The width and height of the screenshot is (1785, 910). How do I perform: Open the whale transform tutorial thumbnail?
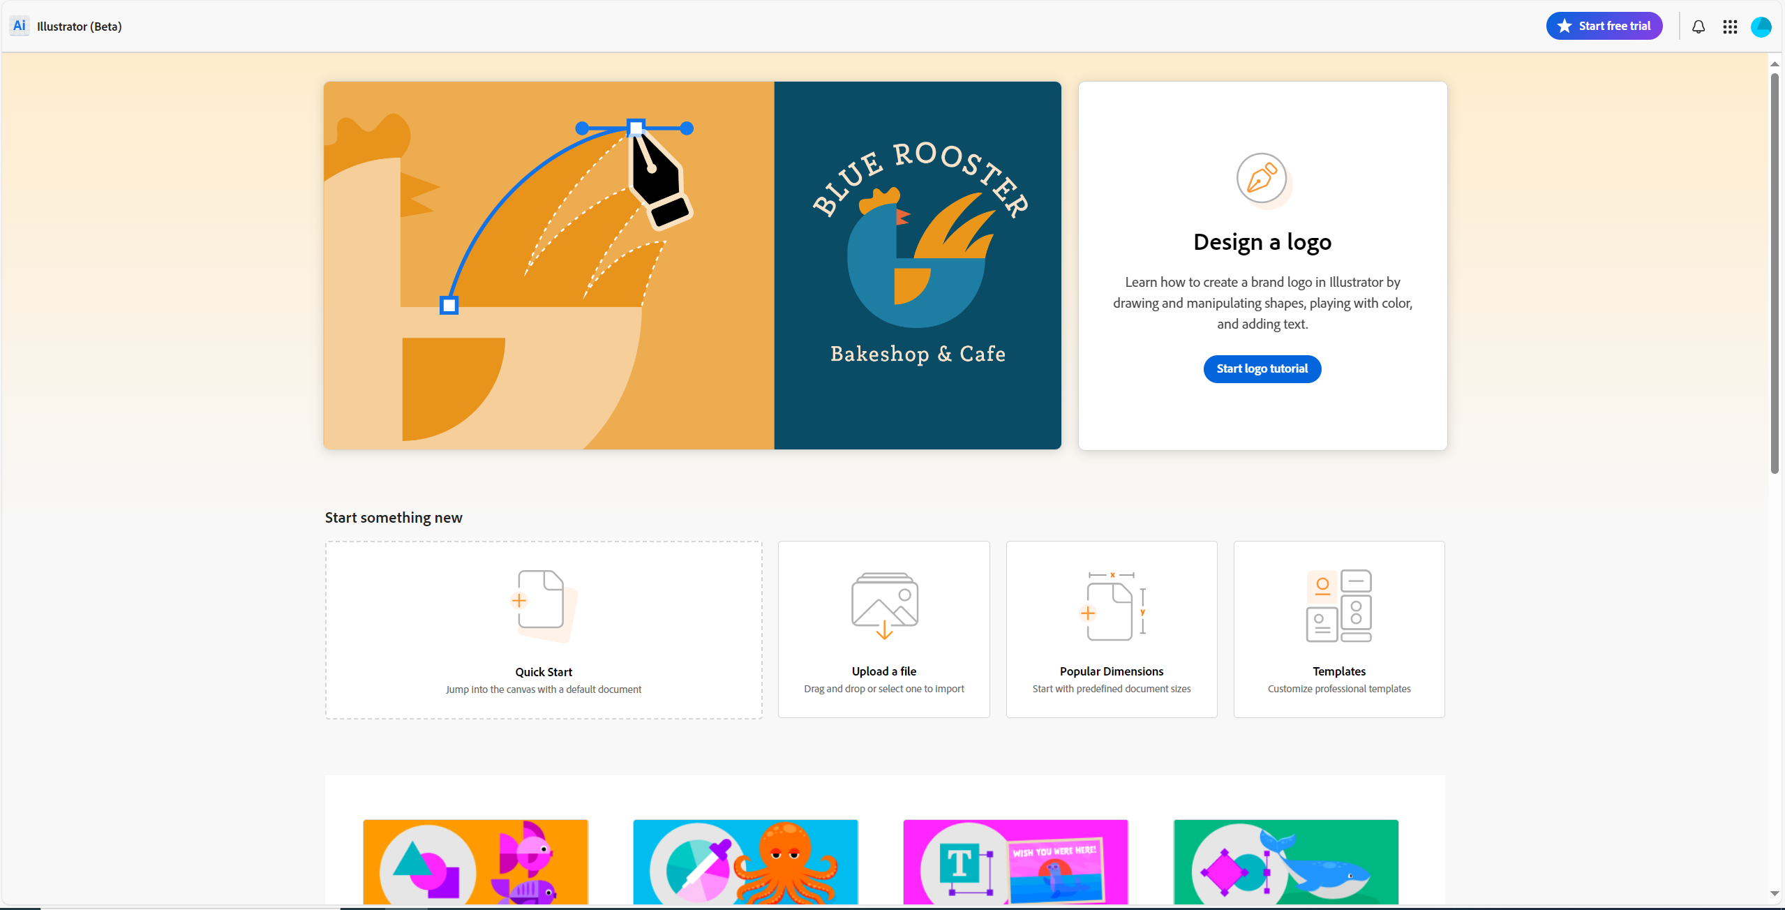tap(1285, 863)
